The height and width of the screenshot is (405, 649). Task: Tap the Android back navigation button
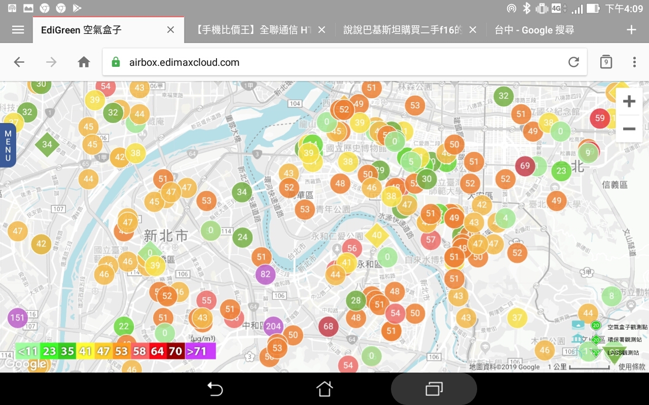215,389
